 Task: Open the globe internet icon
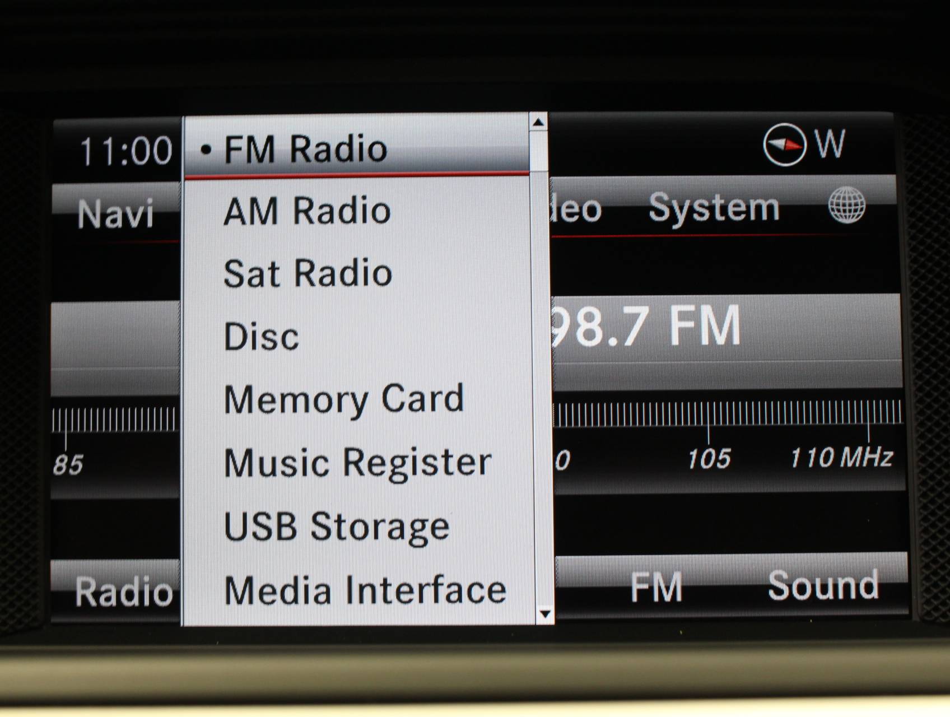tap(846, 206)
